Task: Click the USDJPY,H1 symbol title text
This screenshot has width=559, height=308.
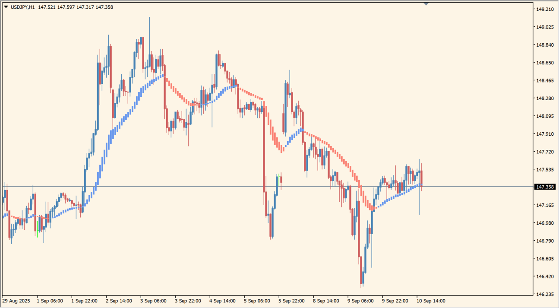Action: click(22, 7)
